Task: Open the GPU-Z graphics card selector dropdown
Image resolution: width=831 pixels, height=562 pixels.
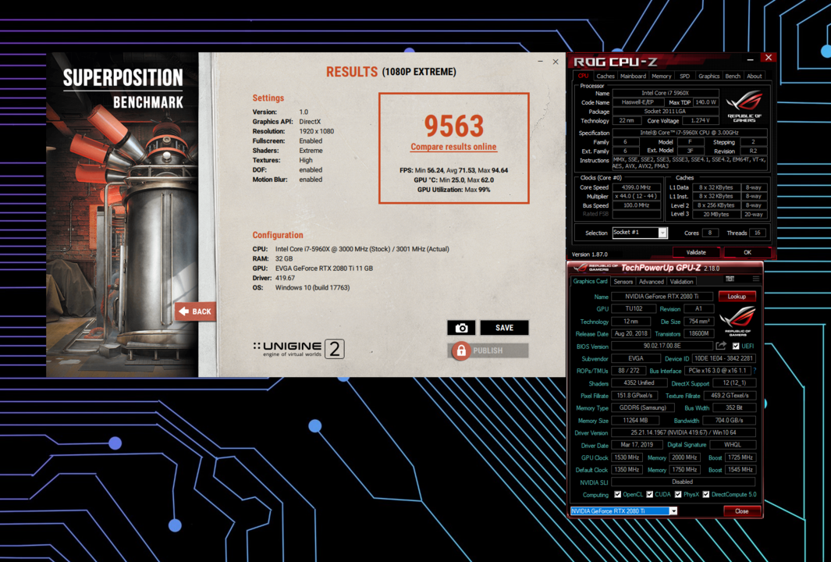Action: point(673,511)
